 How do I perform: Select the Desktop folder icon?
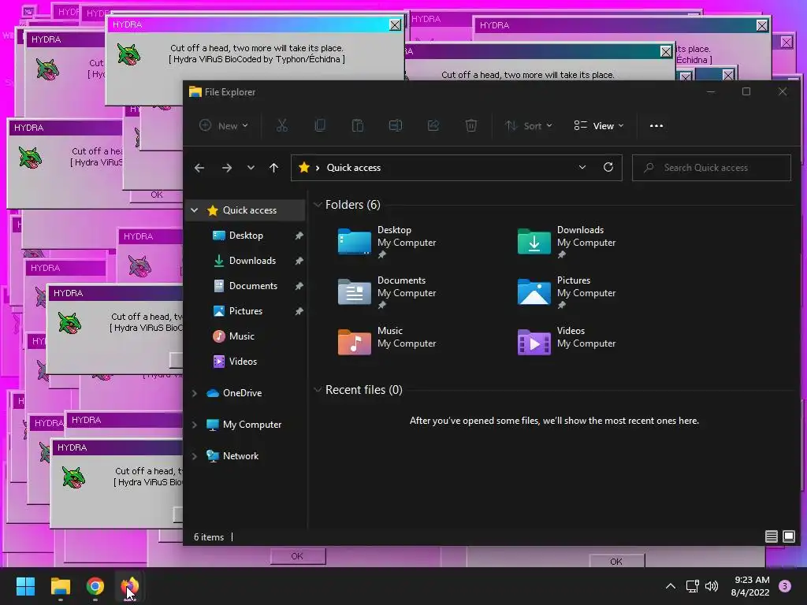point(354,241)
